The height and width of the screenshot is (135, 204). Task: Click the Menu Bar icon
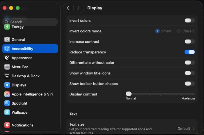coord(7,67)
